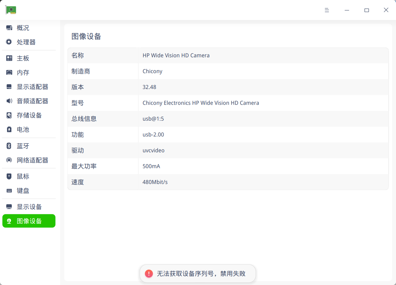This screenshot has width=396, height=285.
Task: Click the 名称 row label
Action: 78,55
